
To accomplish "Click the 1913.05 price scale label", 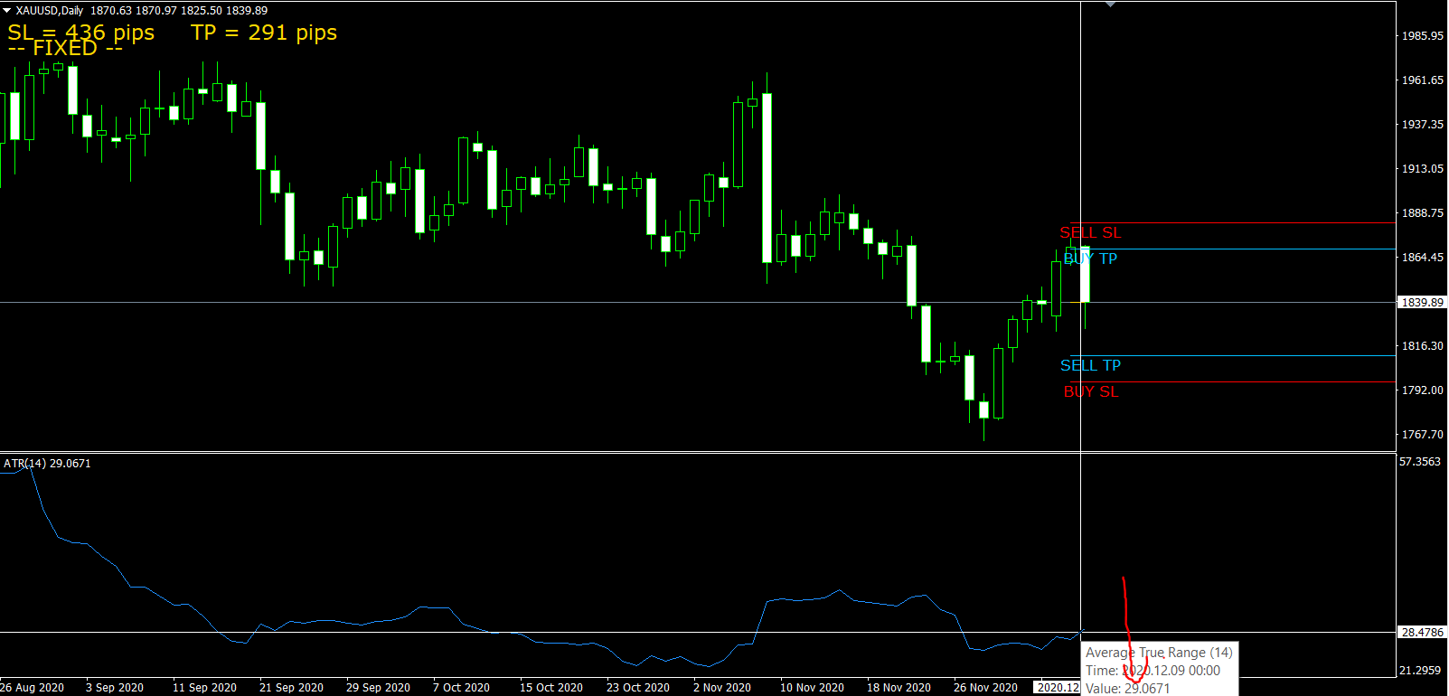I will click(x=1423, y=169).
